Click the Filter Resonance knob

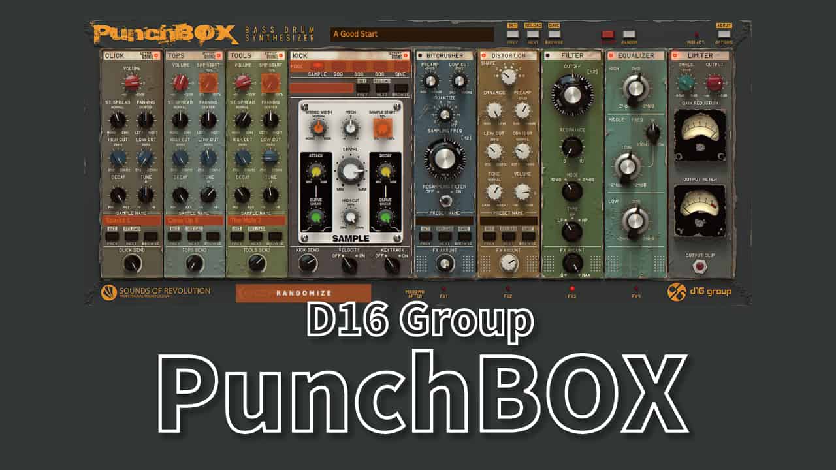[572, 146]
